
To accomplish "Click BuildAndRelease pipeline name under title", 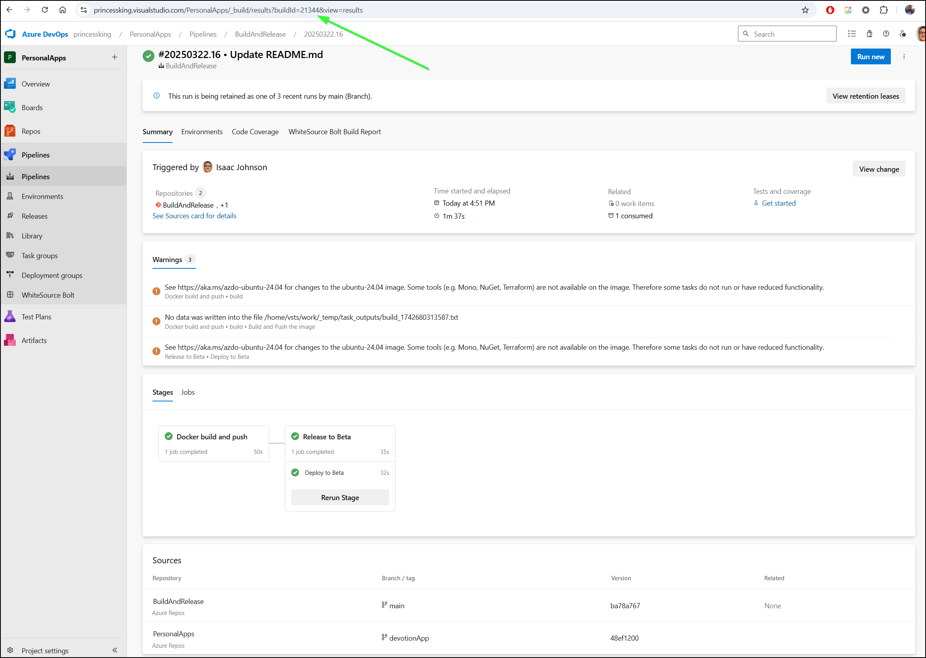I will 191,66.
